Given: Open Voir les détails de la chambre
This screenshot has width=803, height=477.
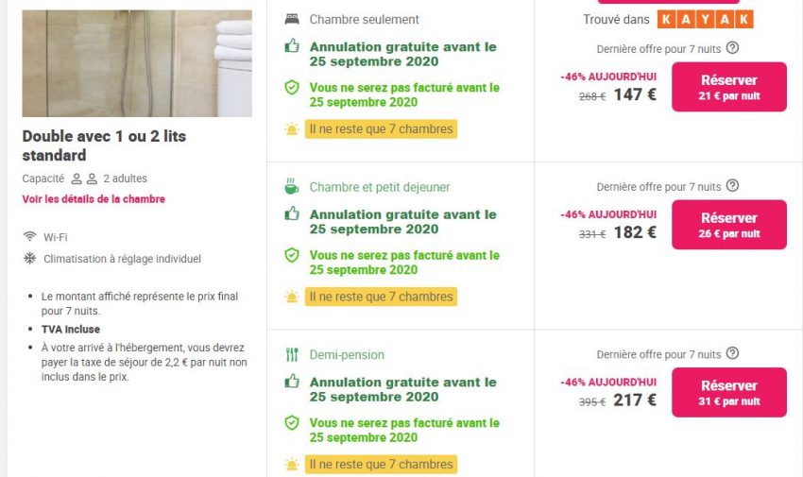Looking at the screenshot, I should (94, 199).
